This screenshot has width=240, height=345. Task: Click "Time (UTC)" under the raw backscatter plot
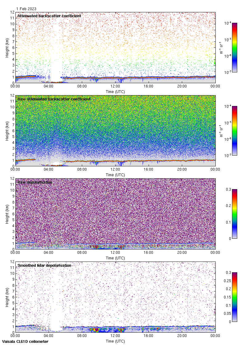(115, 175)
